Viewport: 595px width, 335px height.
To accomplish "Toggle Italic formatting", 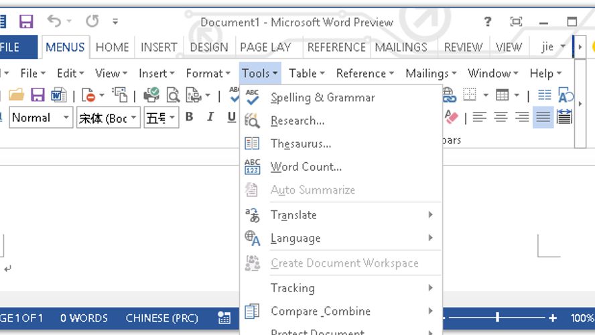I will [210, 117].
